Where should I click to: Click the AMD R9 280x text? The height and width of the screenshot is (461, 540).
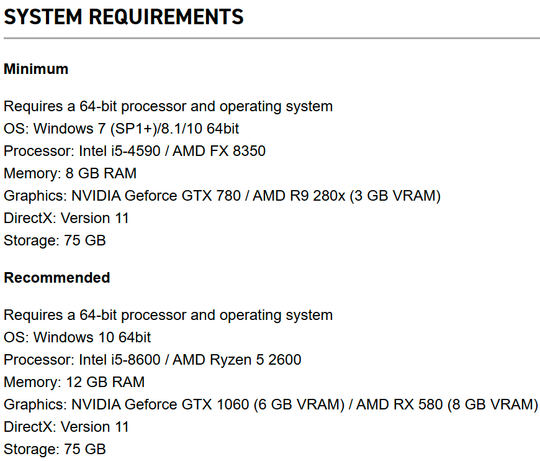tap(299, 196)
